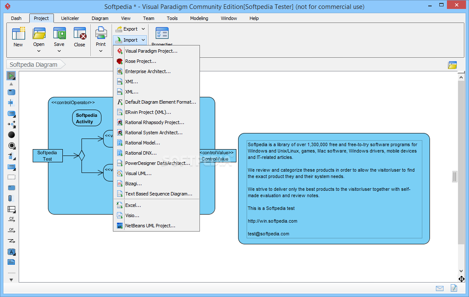The image size is (469, 297).
Task: Switch to the UeXceler tab
Action: (70, 18)
